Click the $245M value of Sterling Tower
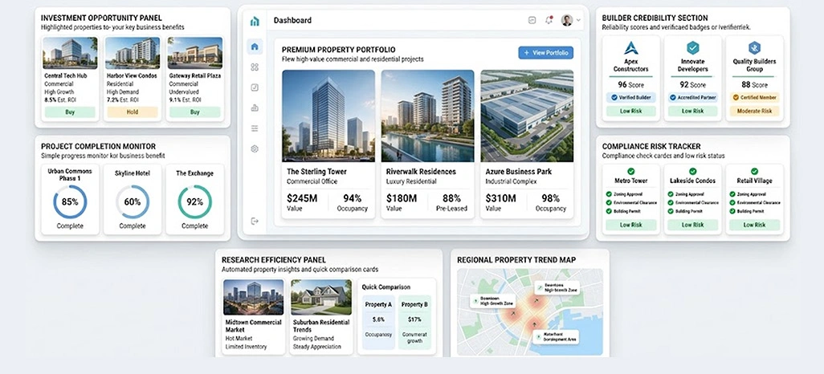824x374 pixels. pyautogui.click(x=302, y=198)
